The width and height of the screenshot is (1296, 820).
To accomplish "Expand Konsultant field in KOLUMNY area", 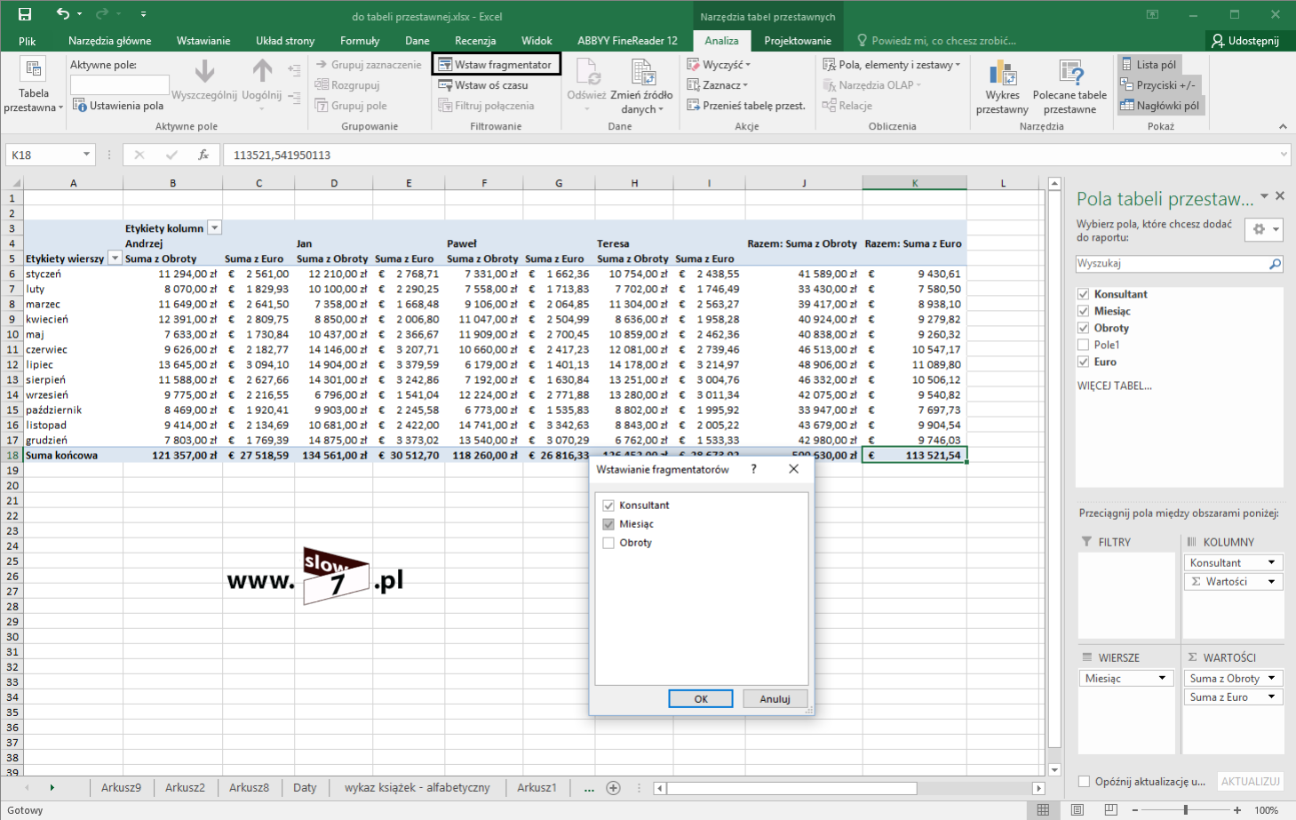I will click(x=1272, y=562).
